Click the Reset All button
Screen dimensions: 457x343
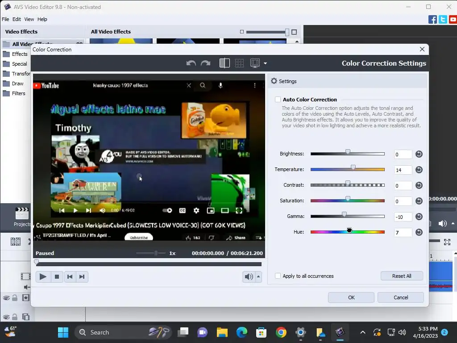pos(402,276)
